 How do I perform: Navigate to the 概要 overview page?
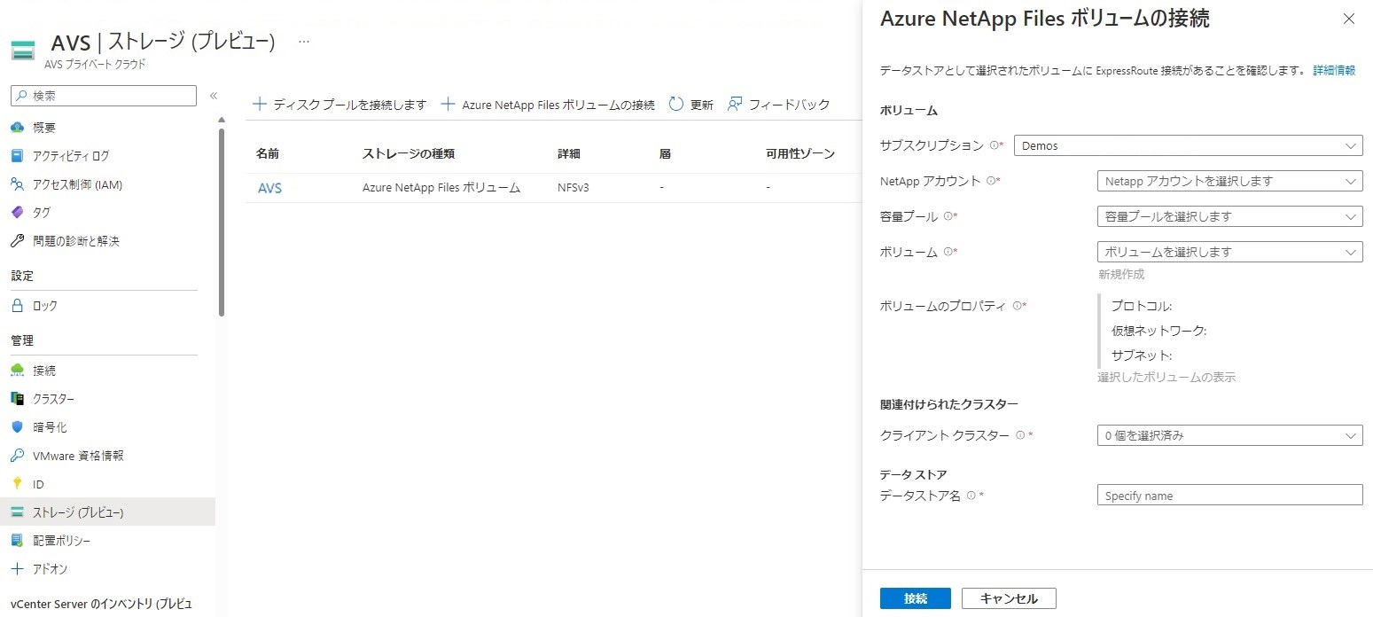tap(43, 127)
